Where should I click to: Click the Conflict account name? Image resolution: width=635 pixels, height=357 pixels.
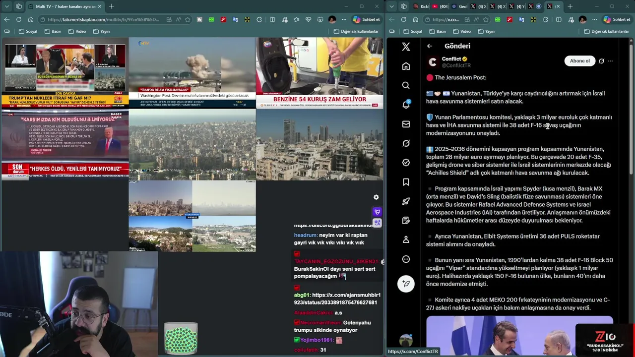tap(451, 59)
